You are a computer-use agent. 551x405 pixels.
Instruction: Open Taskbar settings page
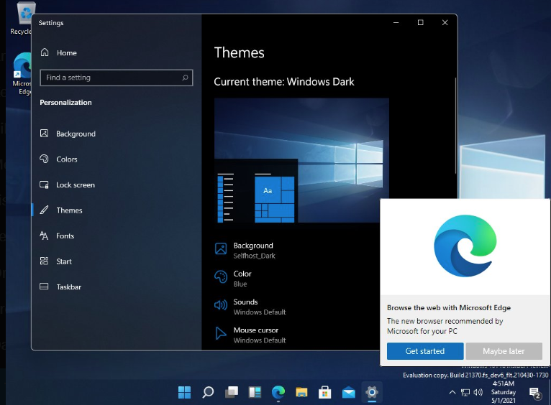pyautogui.click(x=68, y=287)
